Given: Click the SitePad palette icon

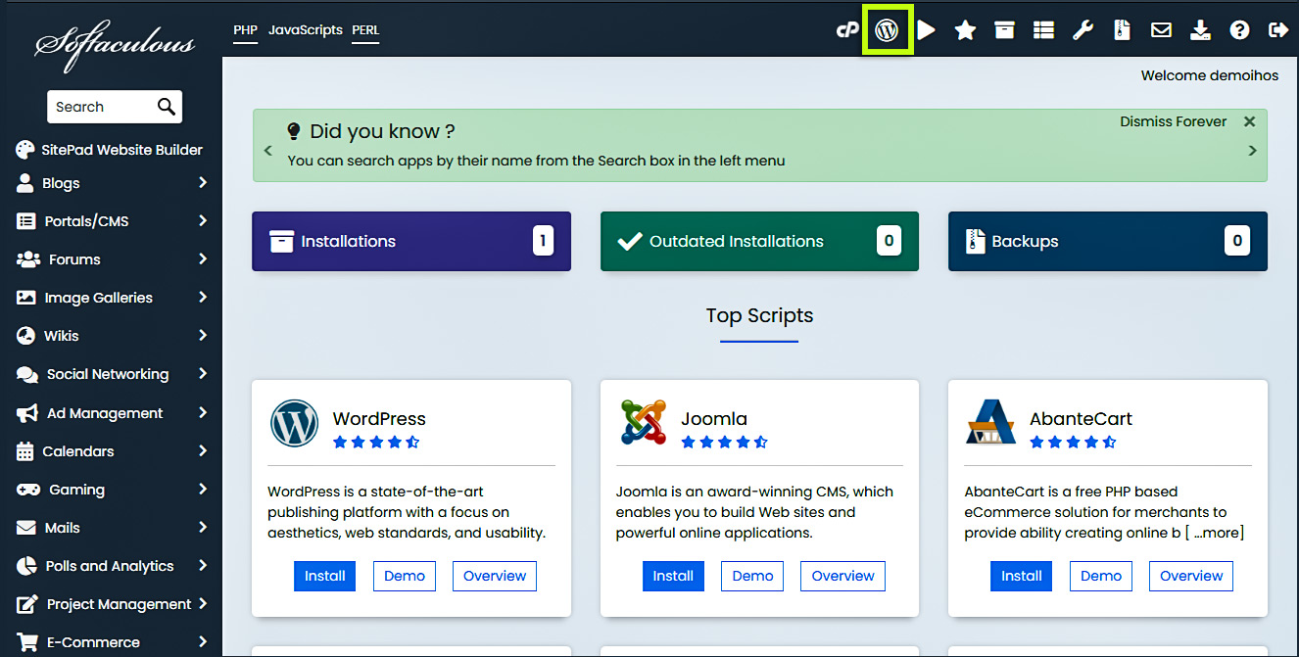Looking at the screenshot, I should (x=24, y=150).
